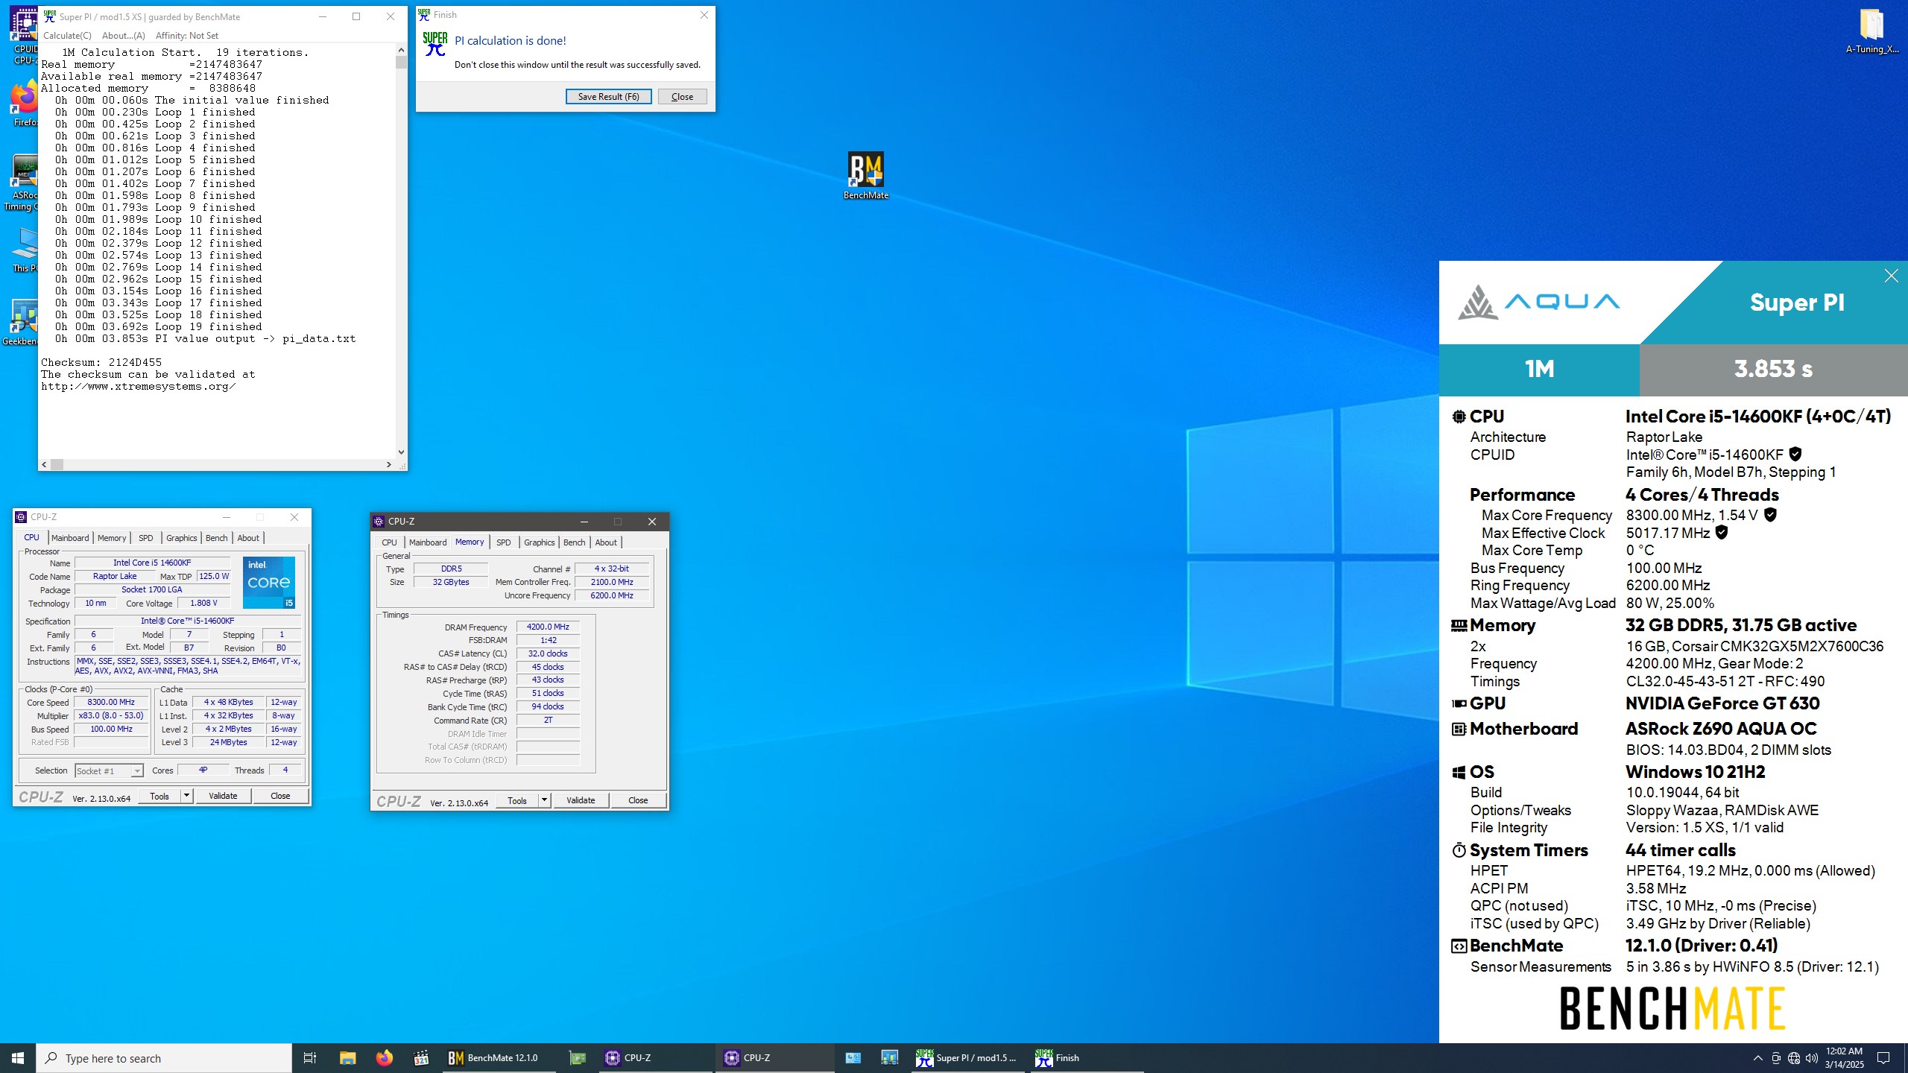This screenshot has width=1908, height=1073.
Task: Click the Multiplier x83.0 (8.0 - 53.0) field
Action: (111, 715)
